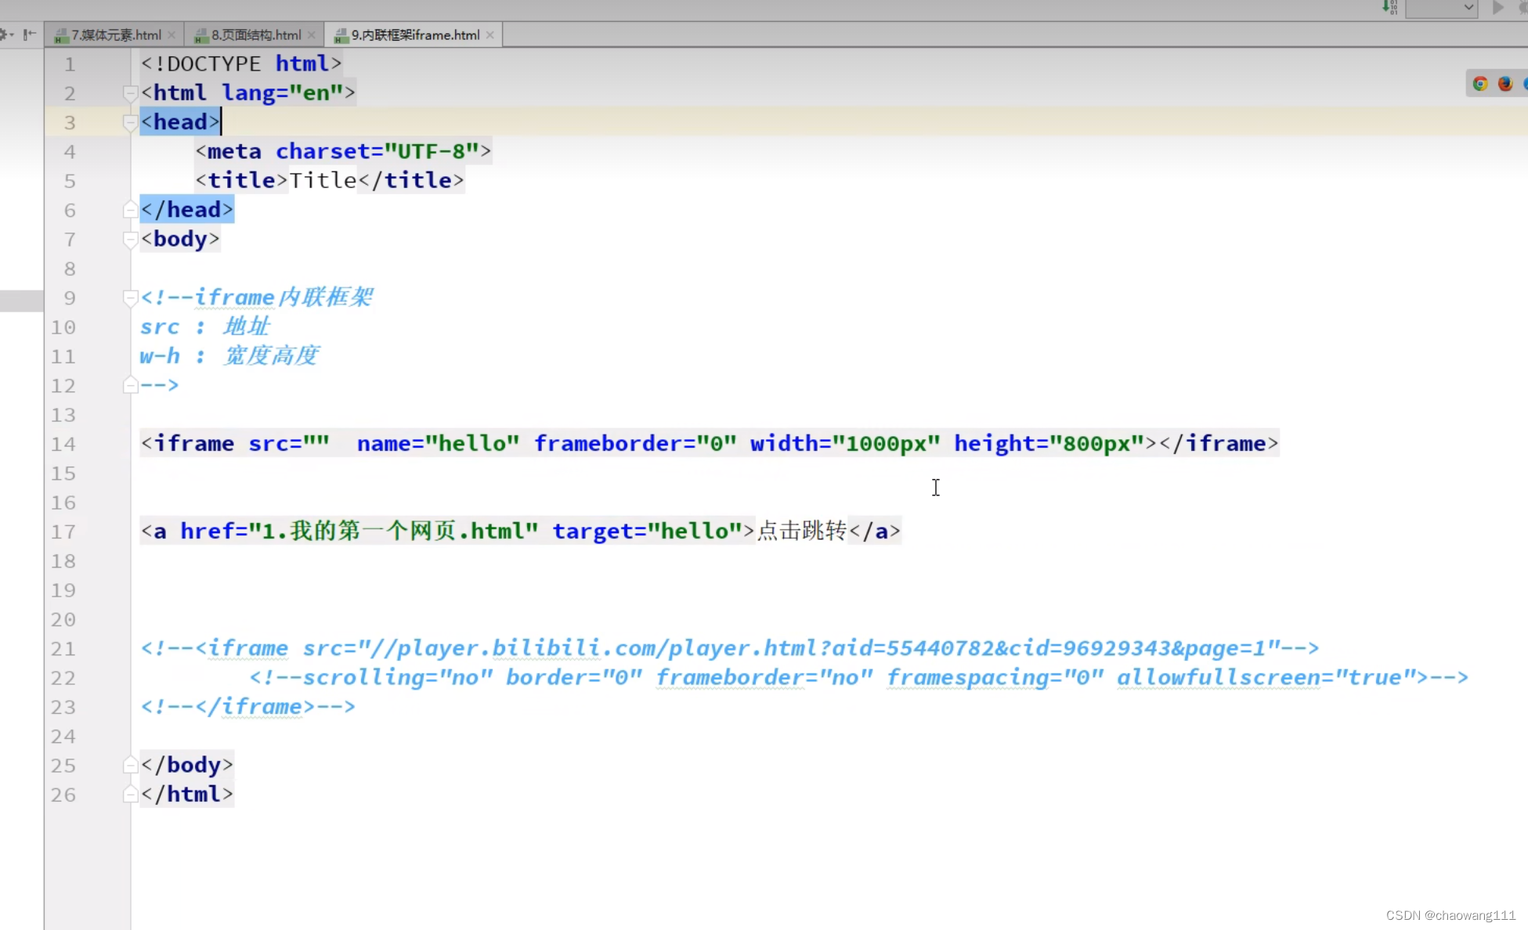The image size is (1528, 930).
Task: Switch to the 7.媒体元素.html tab
Action: click(x=114, y=34)
